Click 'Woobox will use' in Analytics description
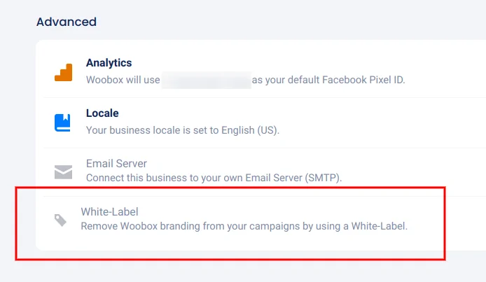This screenshot has height=282, width=486. tap(123, 80)
